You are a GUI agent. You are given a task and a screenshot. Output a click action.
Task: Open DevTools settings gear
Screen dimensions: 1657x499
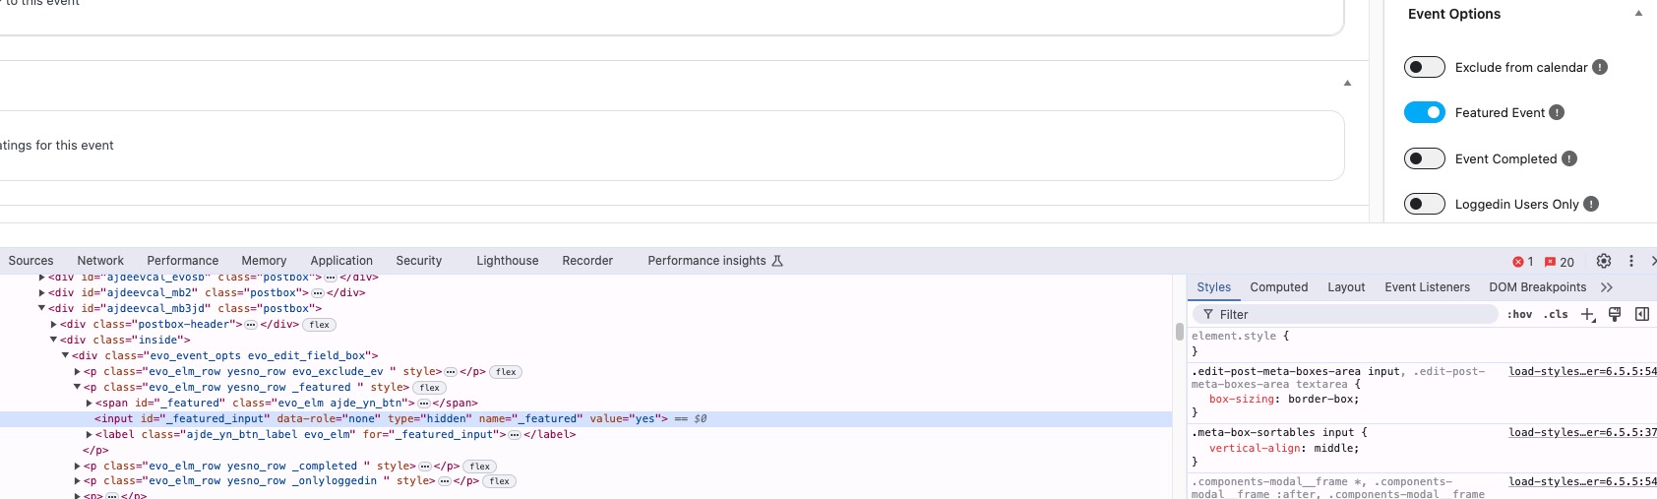click(1604, 261)
